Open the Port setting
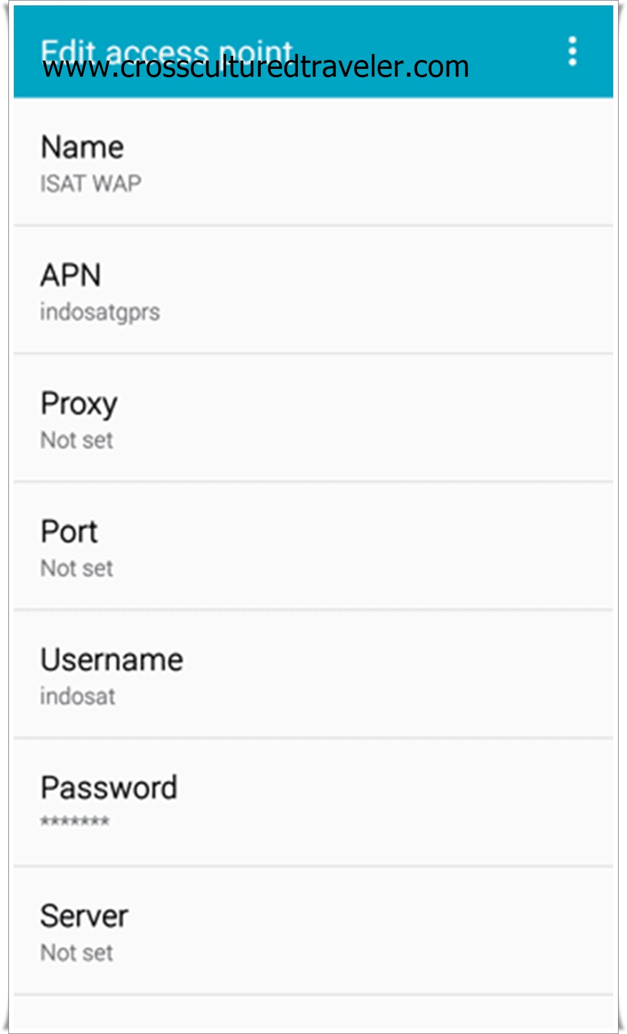 click(x=313, y=546)
